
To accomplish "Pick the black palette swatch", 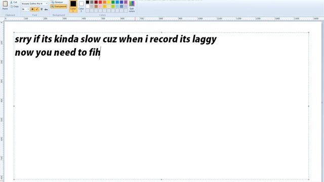I will click(88, 2).
